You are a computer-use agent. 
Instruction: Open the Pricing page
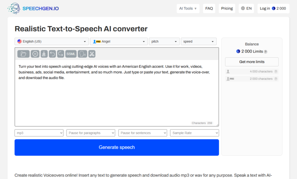(x=227, y=8)
